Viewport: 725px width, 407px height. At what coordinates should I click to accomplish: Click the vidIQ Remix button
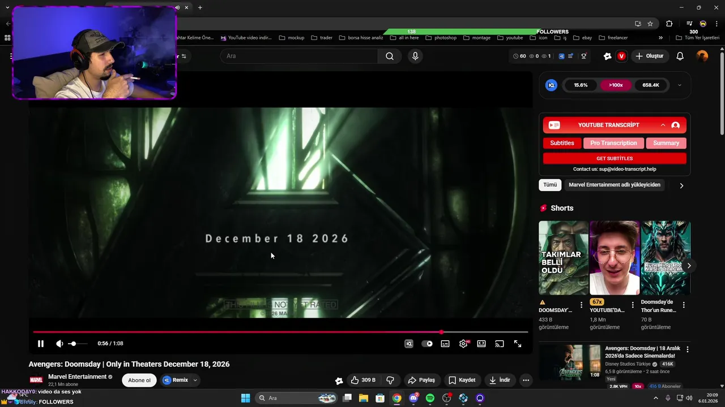[176, 380]
